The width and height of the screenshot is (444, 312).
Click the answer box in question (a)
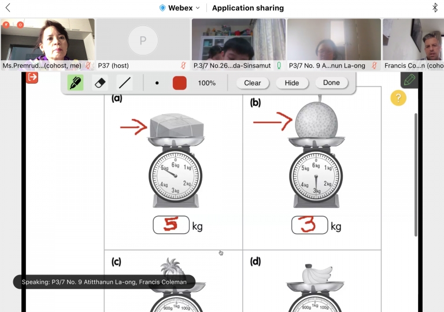tap(171, 225)
